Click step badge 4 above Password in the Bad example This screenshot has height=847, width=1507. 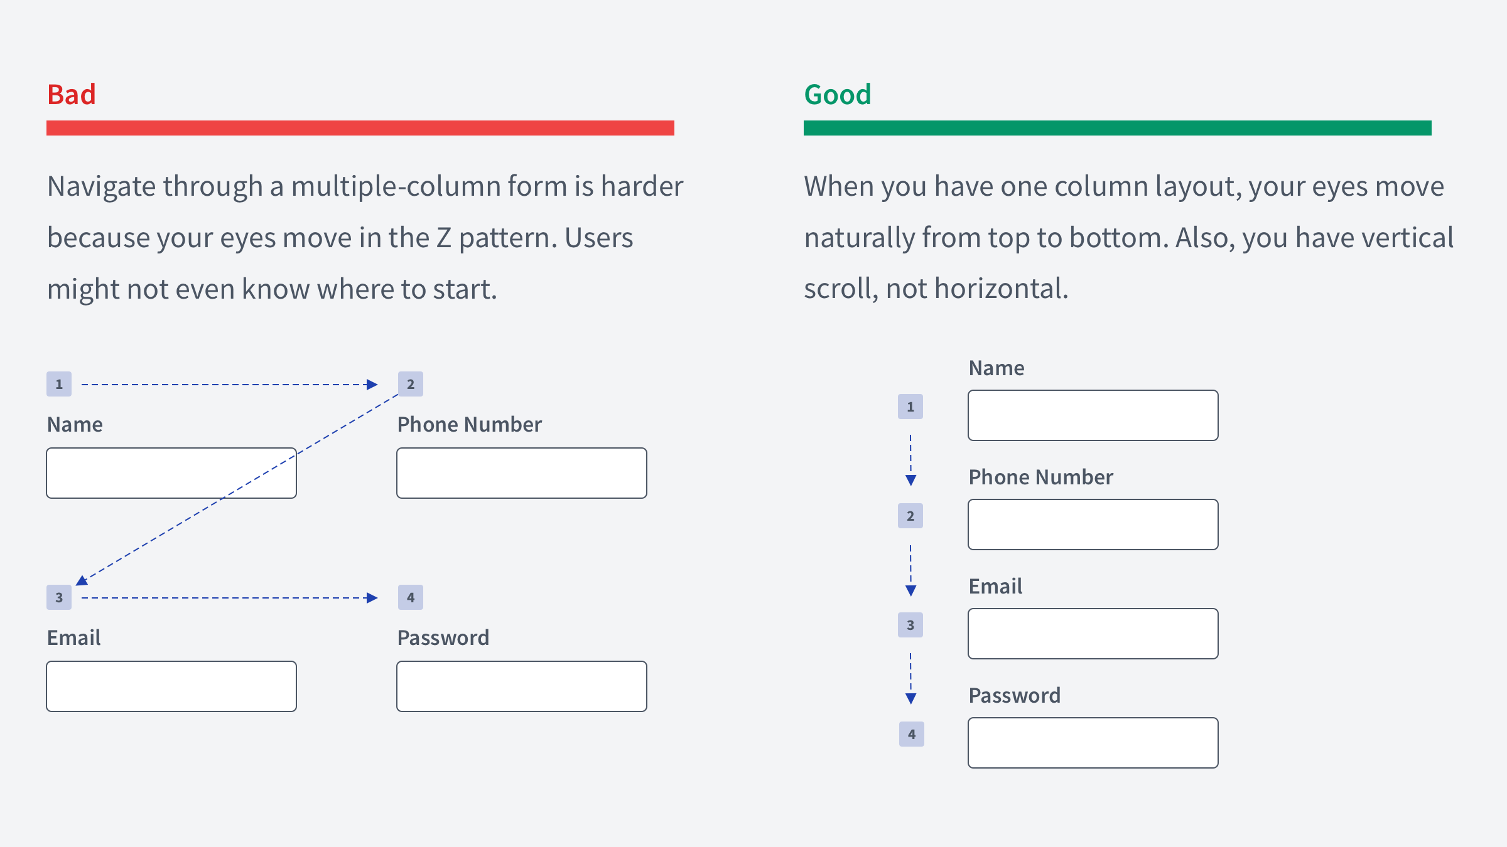tap(411, 597)
